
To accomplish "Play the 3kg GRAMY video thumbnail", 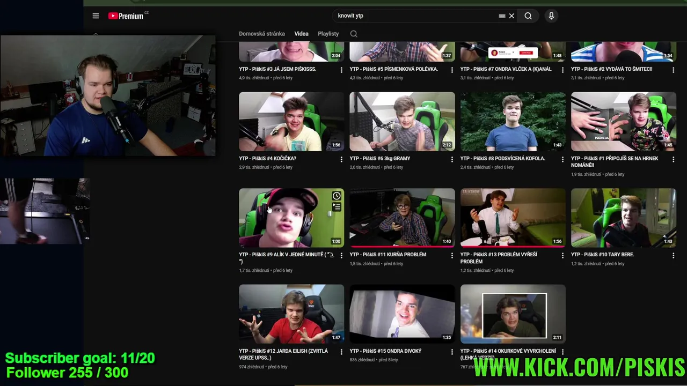I will click(x=402, y=121).
